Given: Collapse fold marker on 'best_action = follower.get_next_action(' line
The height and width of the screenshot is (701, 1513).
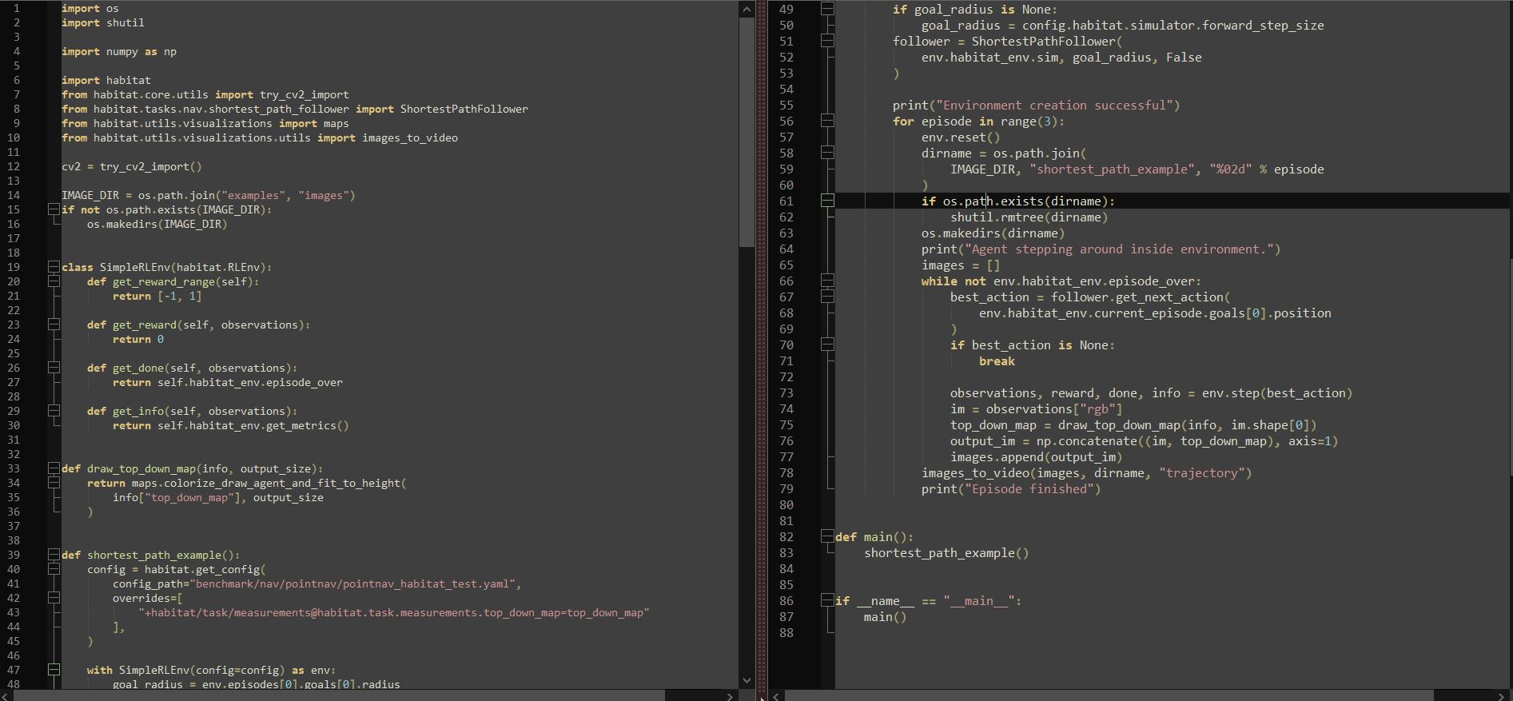Looking at the screenshot, I should 828,297.
